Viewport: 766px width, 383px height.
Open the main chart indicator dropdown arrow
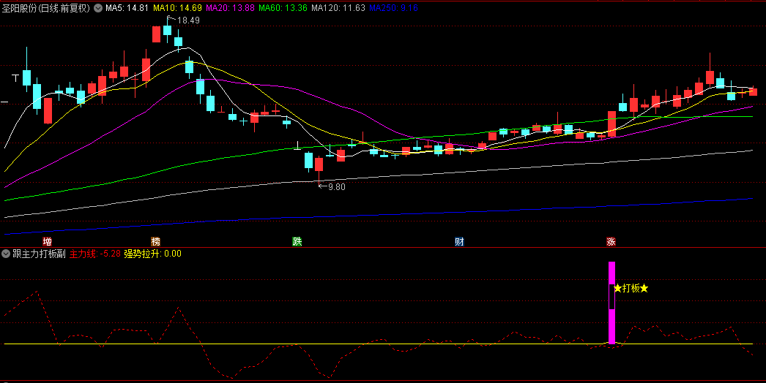coord(98,8)
